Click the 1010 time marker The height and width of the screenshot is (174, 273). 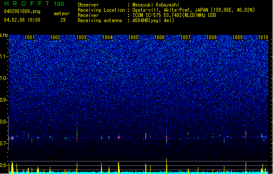pyautogui.click(x=263, y=37)
